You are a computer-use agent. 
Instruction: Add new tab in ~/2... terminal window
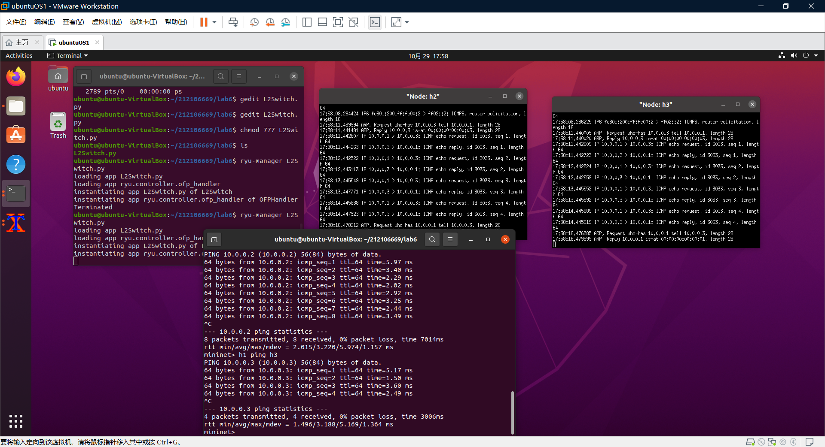point(84,76)
